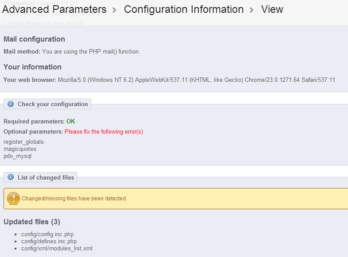The image size is (348, 257).
Task: Click the red Please fix the following error(s) text
Action: click(104, 132)
